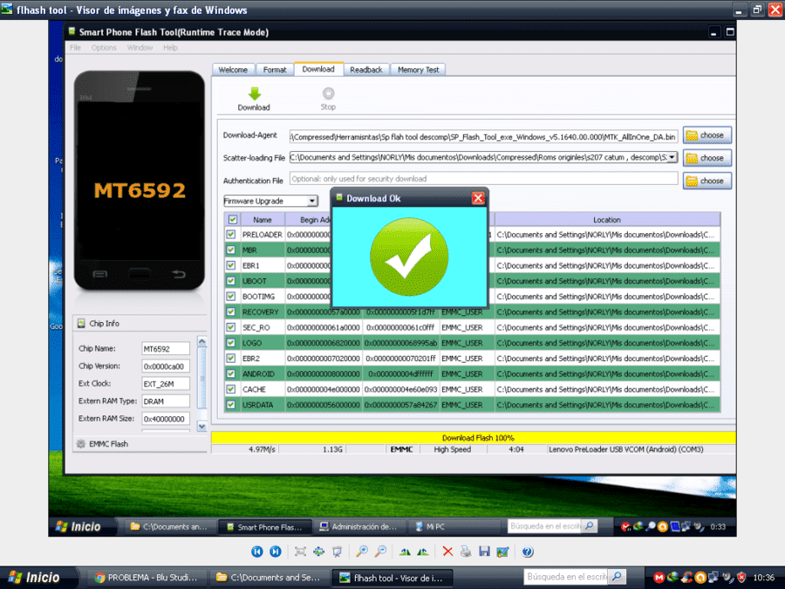Open the viewer help icon
Screen dimensions: 785x589
point(527,551)
